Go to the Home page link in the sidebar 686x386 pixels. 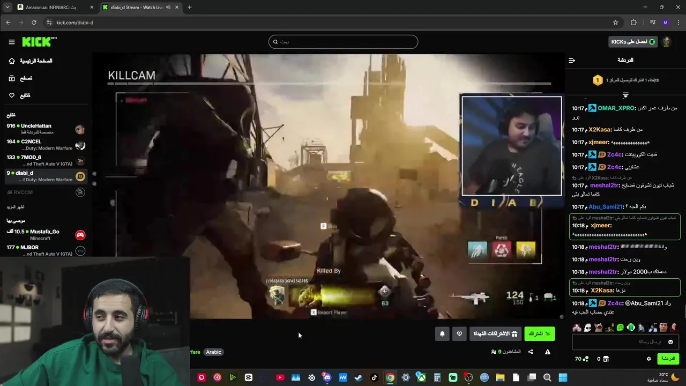pyautogui.click(x=31, y=61)
